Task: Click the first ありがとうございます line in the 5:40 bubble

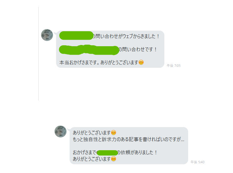Action: pos(92,133)
